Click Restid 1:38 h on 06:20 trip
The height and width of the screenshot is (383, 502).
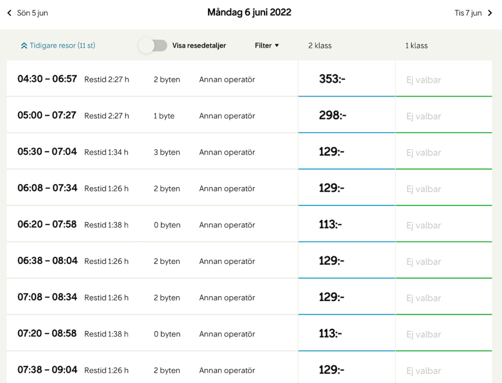[x=106, y=225]
